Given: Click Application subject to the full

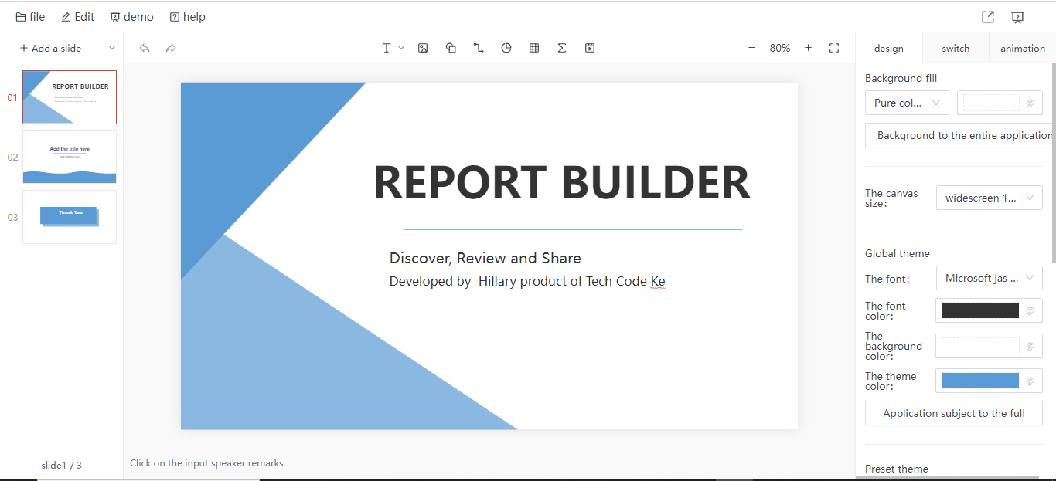Looking at the screenshot, I should tap(953, 413).
